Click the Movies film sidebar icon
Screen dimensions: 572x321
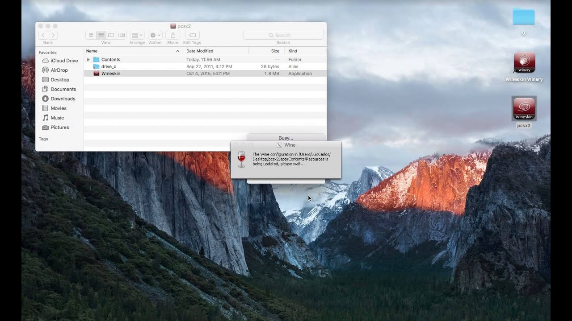click(x=45, y=108)
